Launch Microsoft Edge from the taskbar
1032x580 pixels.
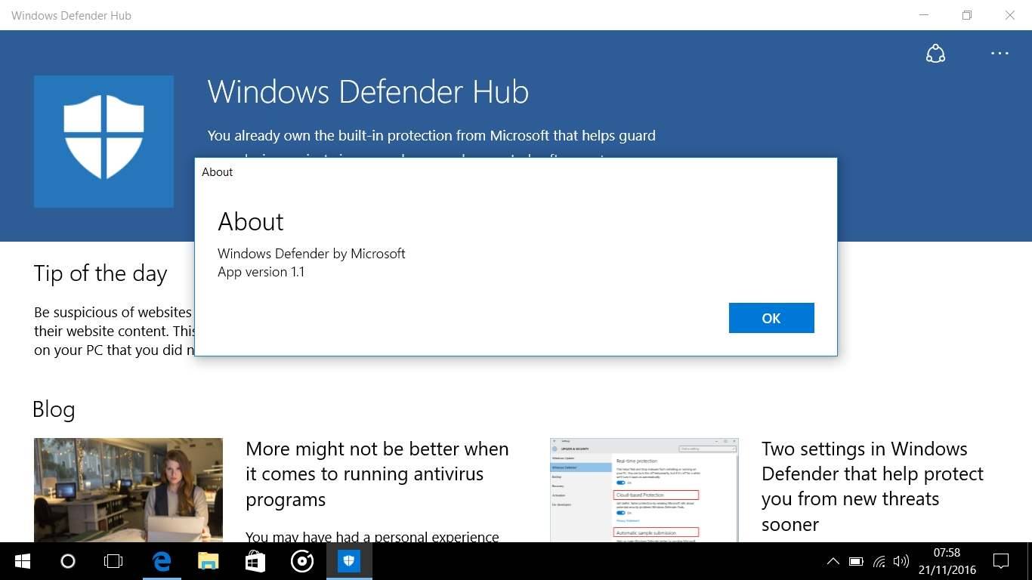(162, 561)
